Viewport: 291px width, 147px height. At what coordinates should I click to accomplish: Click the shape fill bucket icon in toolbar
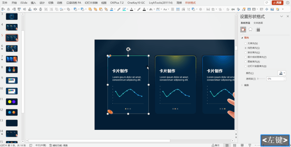111,9
